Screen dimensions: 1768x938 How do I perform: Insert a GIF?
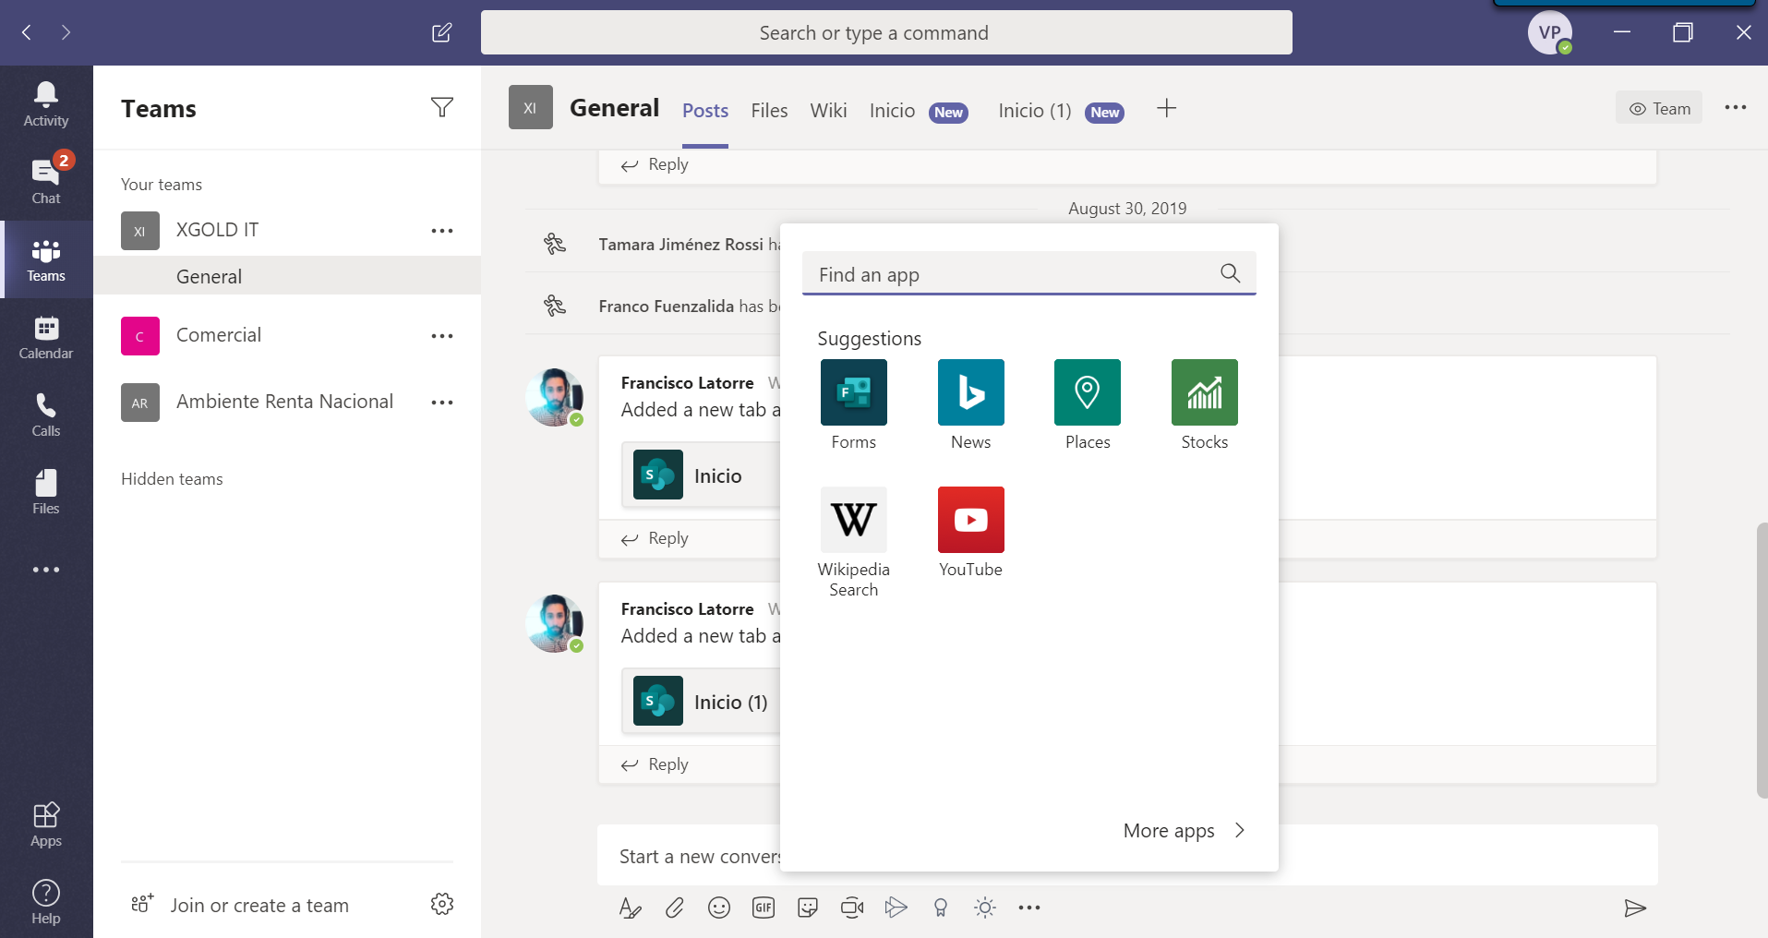pos(764,908)
